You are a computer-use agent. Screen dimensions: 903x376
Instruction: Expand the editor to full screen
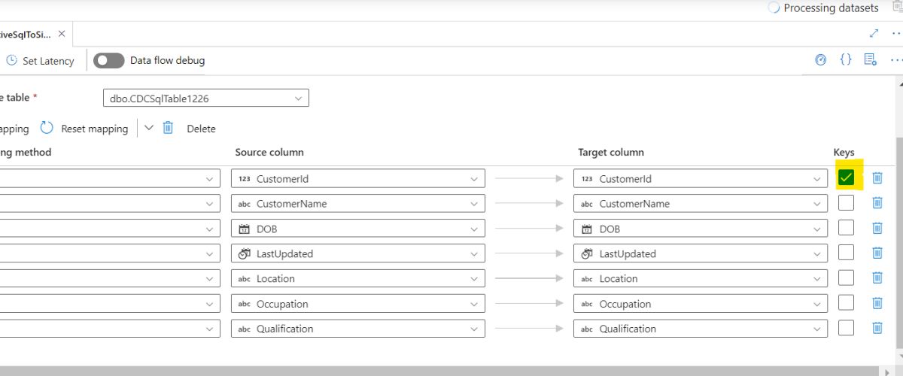pos(874,34)
